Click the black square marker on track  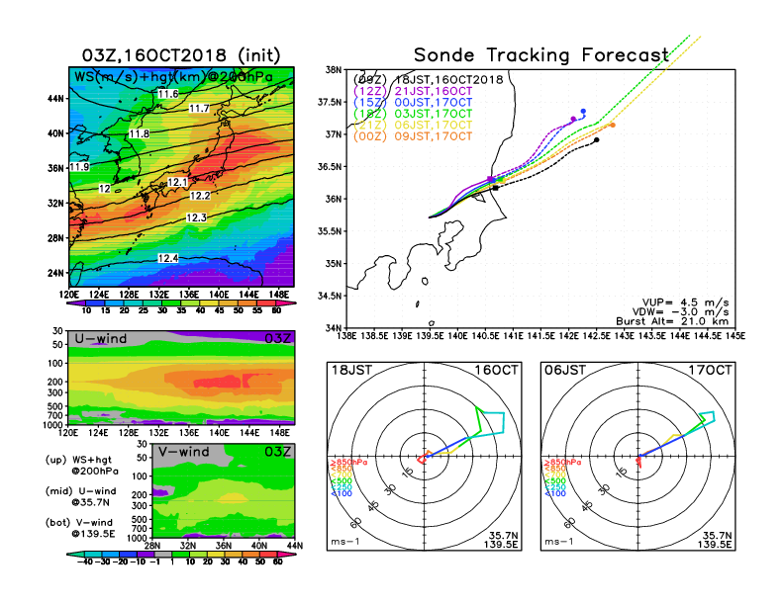coord(495,188)
